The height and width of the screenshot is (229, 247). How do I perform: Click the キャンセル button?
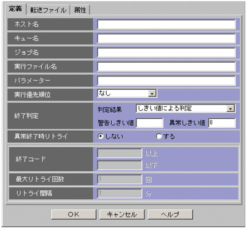[x=122, y=215]
